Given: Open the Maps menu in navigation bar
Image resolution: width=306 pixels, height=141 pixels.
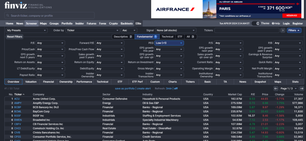Looking at the screenshot, I should point(43,23).
